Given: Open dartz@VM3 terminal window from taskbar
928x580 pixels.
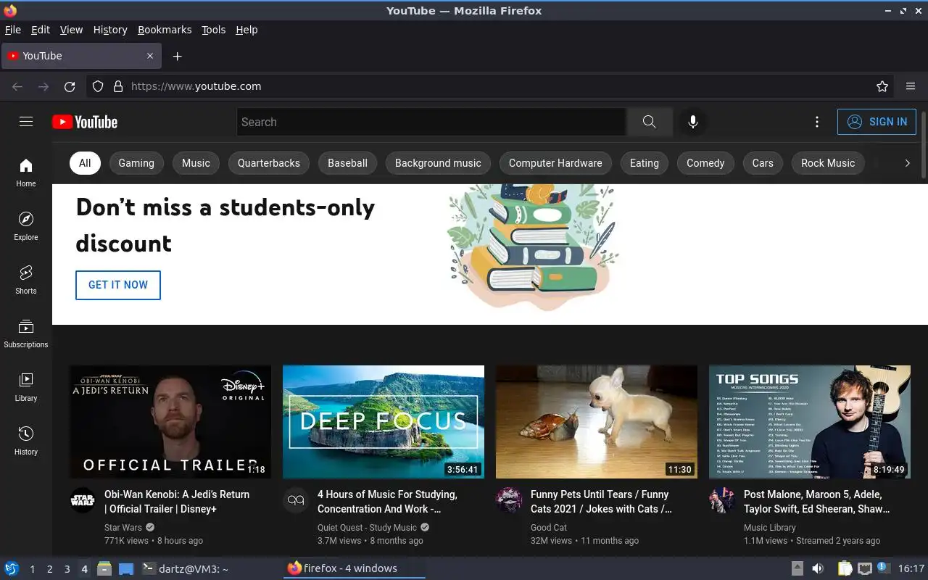Looking at the screenshot, I should pos(186,568).
